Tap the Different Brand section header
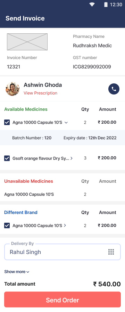Screen dimensions: 125x312 pyautogui.click(x=21, y=212)
